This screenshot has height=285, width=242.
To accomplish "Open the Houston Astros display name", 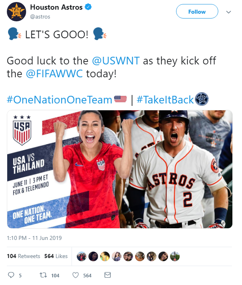I will tap(56, 7).
